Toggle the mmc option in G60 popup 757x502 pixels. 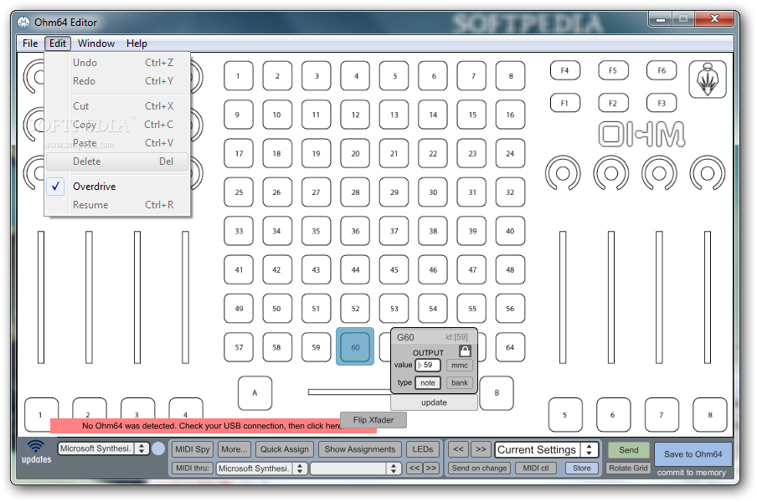tap(460, 365)
